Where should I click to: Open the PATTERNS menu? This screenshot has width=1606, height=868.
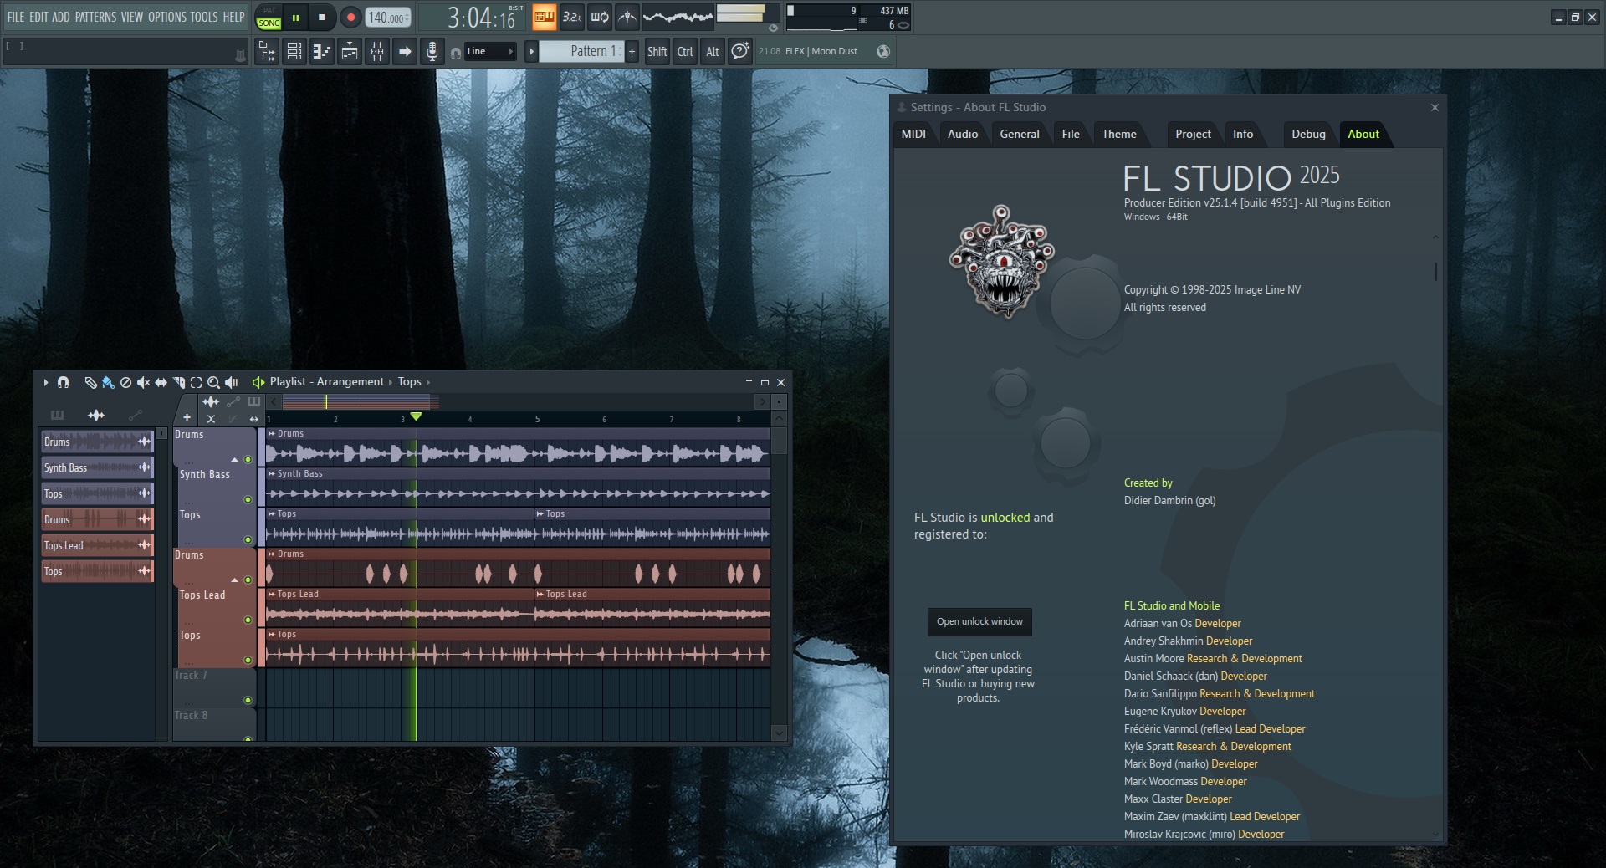point(95,17)
